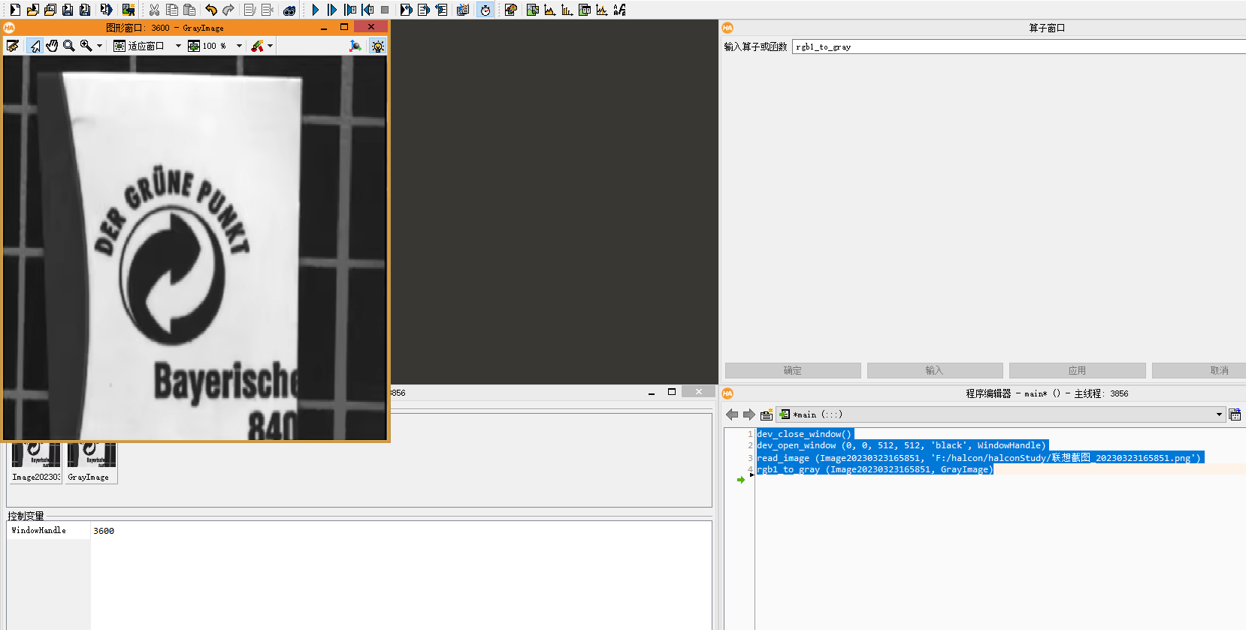Select the GrayImage iconic variable thumbnail

coord(91,462)
